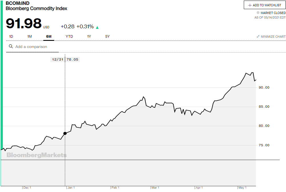Click the plus icon in Add to Watchlist
Viewport: 286px width, 192px height.
point(250,5)
